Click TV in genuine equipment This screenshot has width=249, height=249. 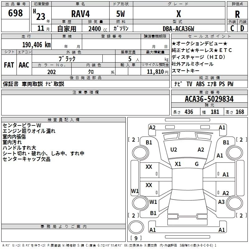click(x=189, y=84)
